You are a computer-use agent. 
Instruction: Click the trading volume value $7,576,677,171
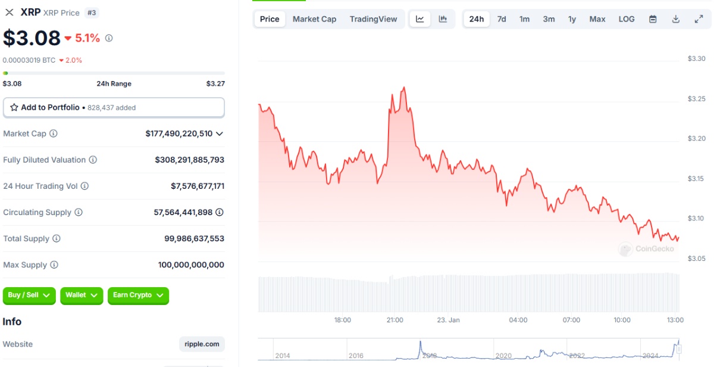pos(198,186)
